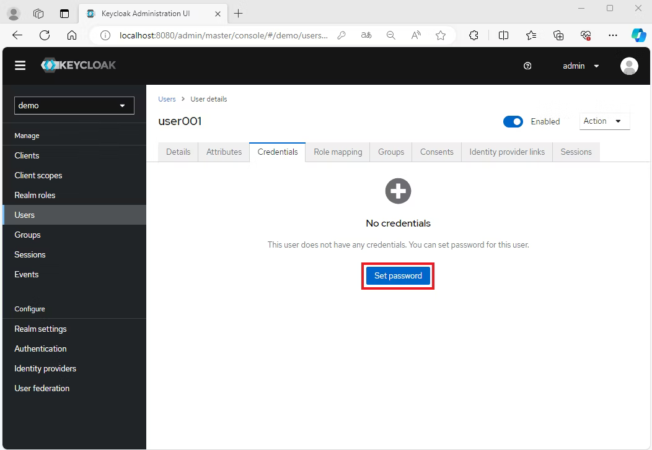Click the Set password button
652x450 pixels.
tap(398, 275)
